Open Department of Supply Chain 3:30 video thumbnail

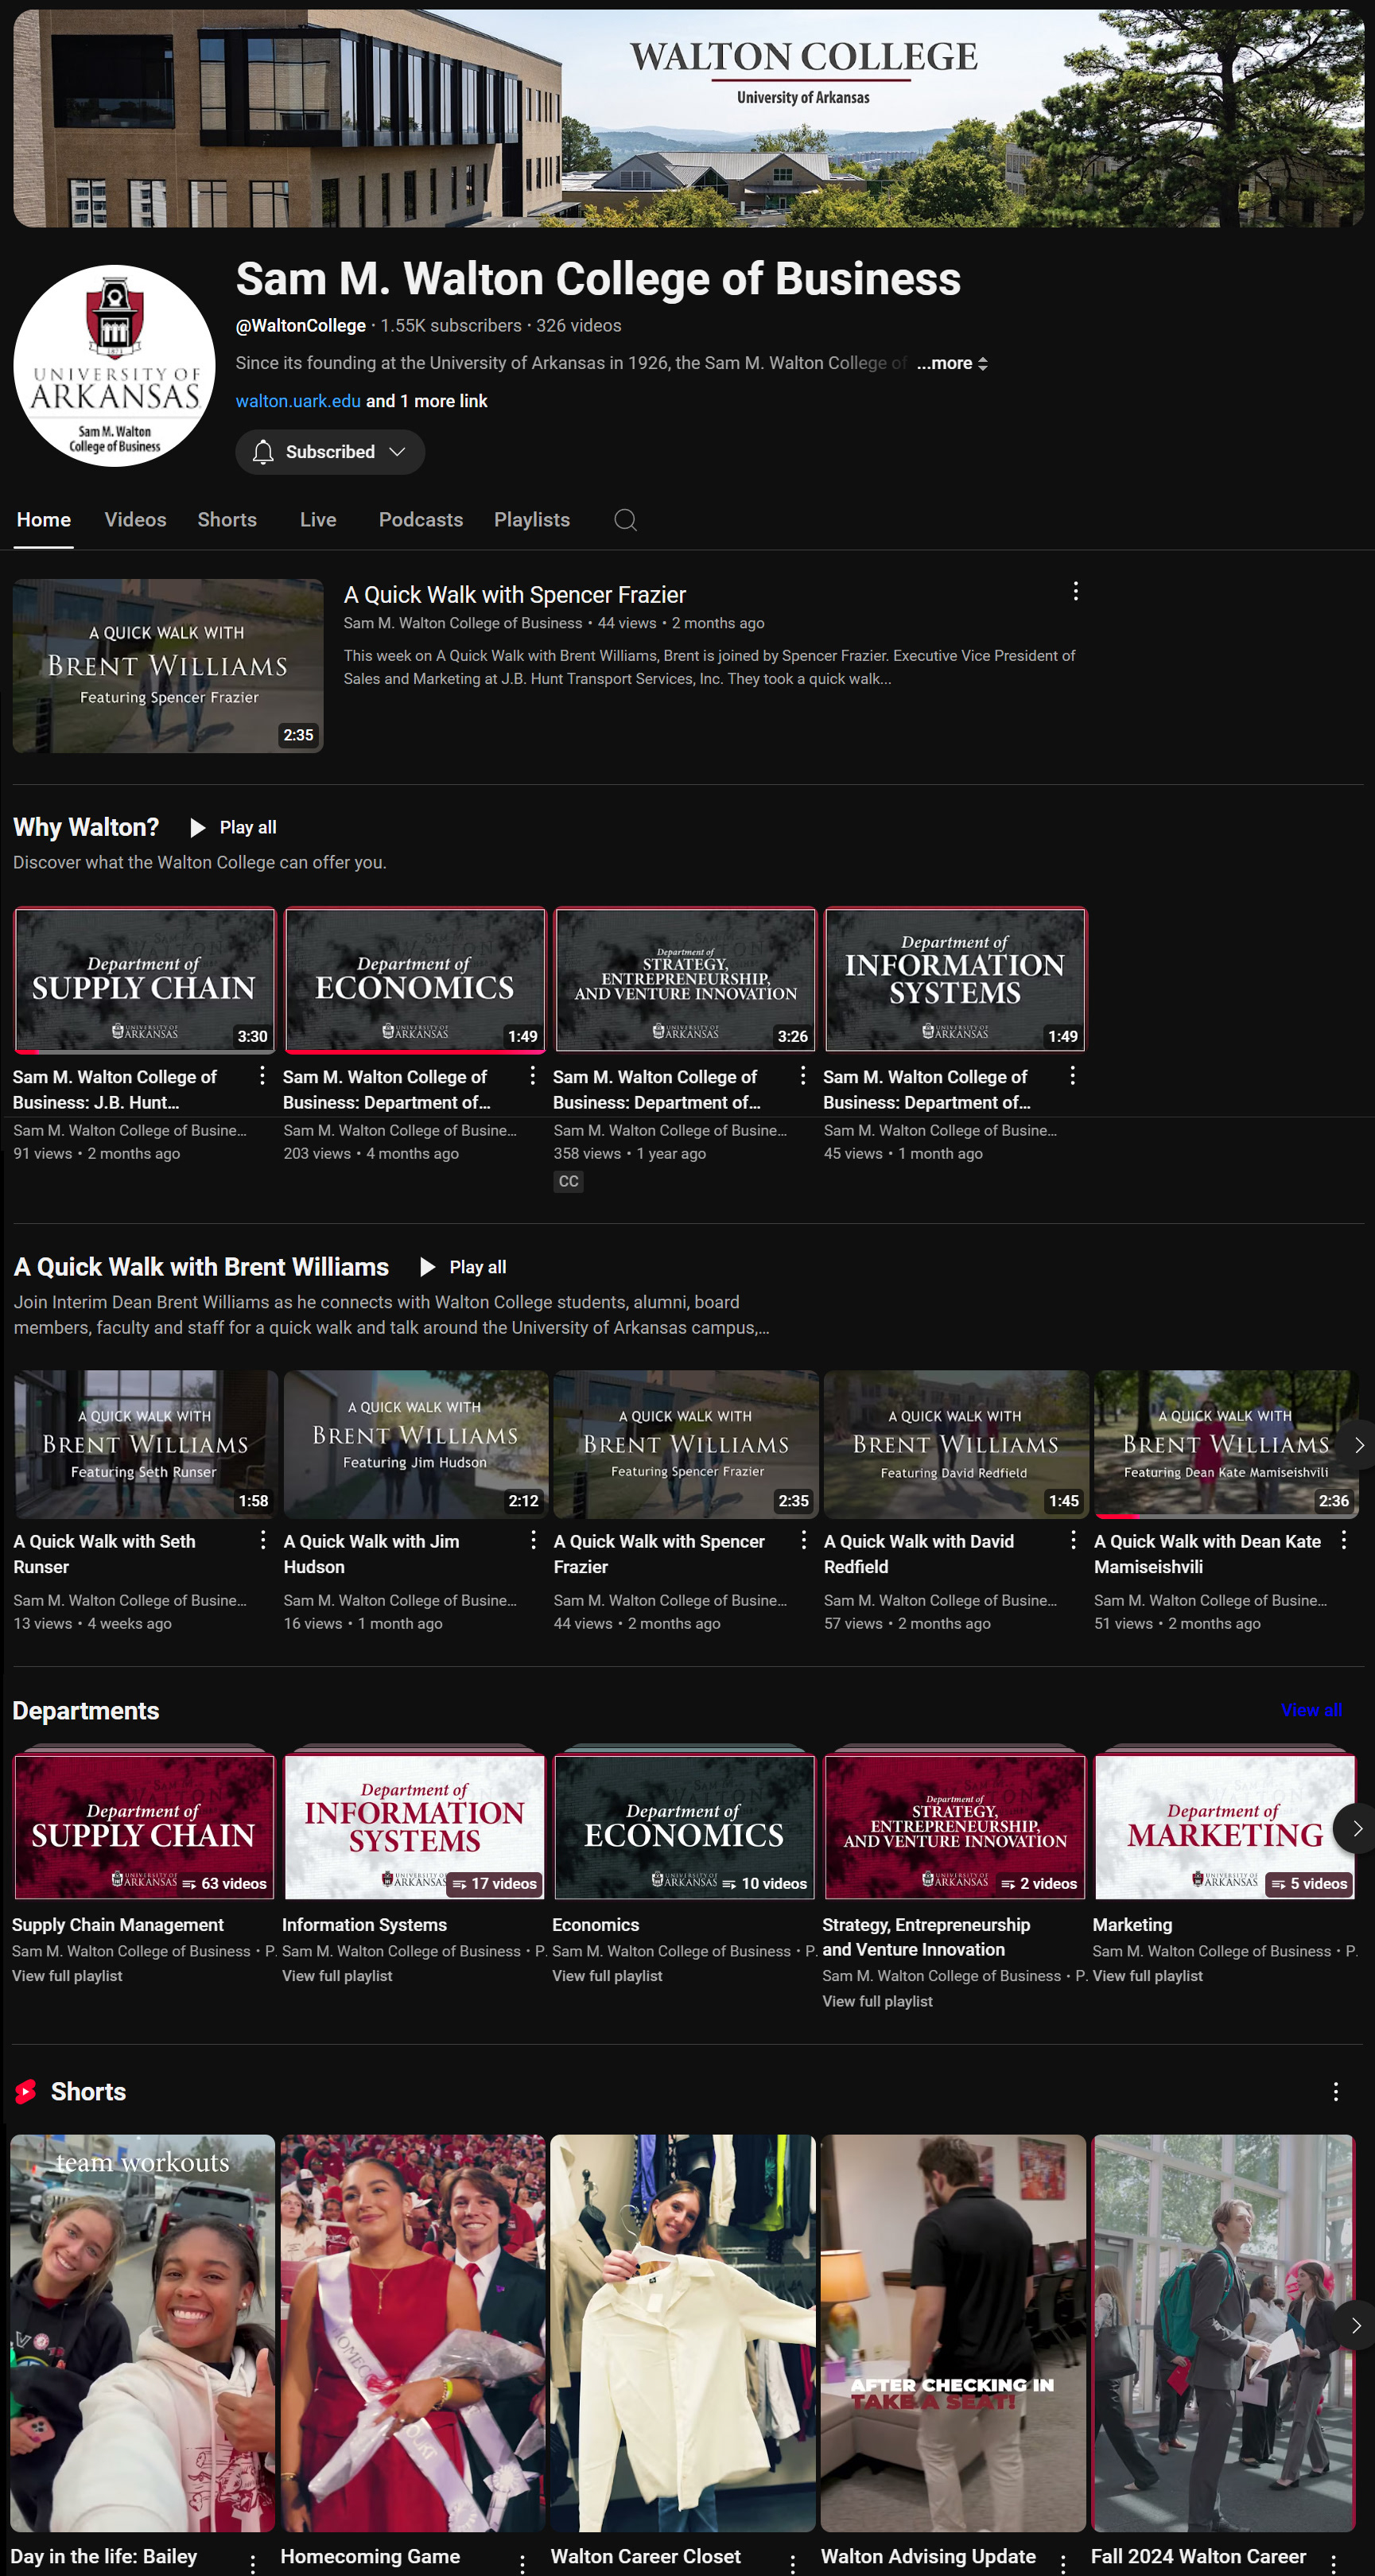click(x=144, y=980)
